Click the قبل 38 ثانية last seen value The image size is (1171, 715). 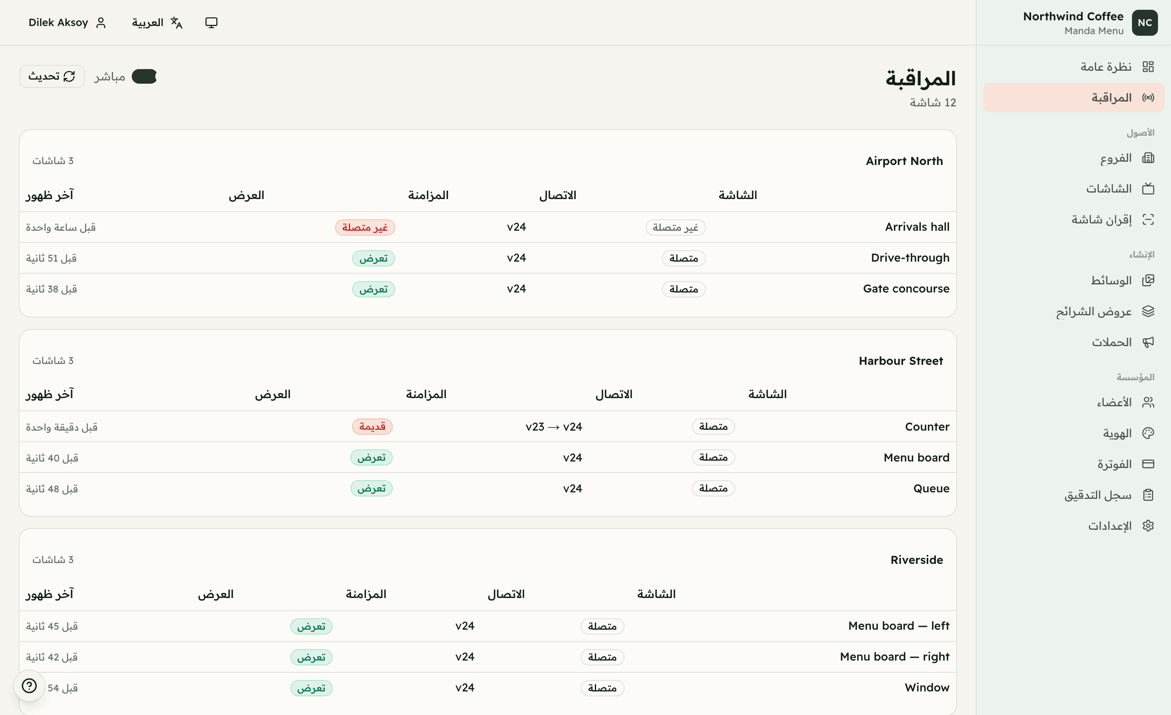pyautogui.click(x=51, y=289)
